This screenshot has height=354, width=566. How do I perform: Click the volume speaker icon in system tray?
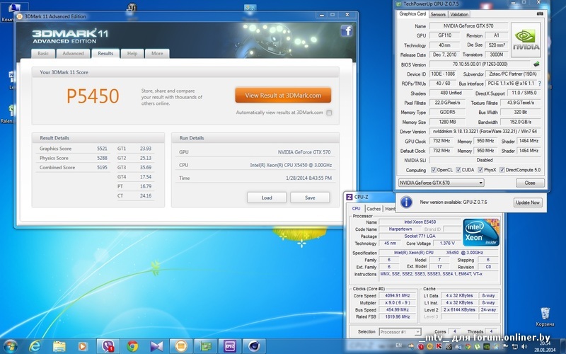[x=524, y=346]
